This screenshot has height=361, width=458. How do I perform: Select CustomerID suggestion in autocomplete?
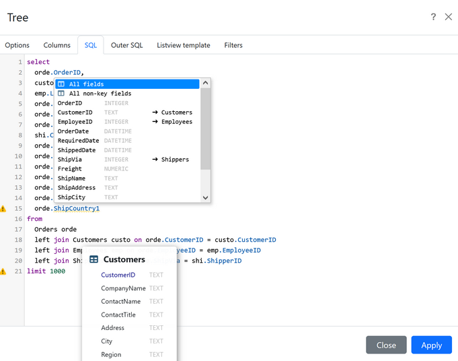(x=127, y=112)
